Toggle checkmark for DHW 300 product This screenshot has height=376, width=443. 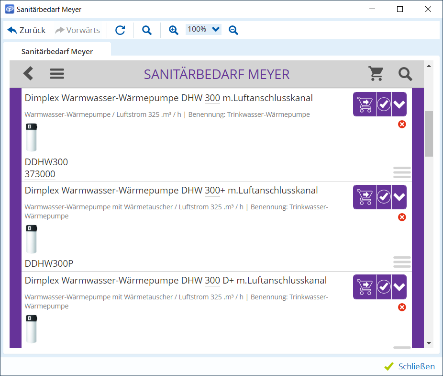point(384,104)
